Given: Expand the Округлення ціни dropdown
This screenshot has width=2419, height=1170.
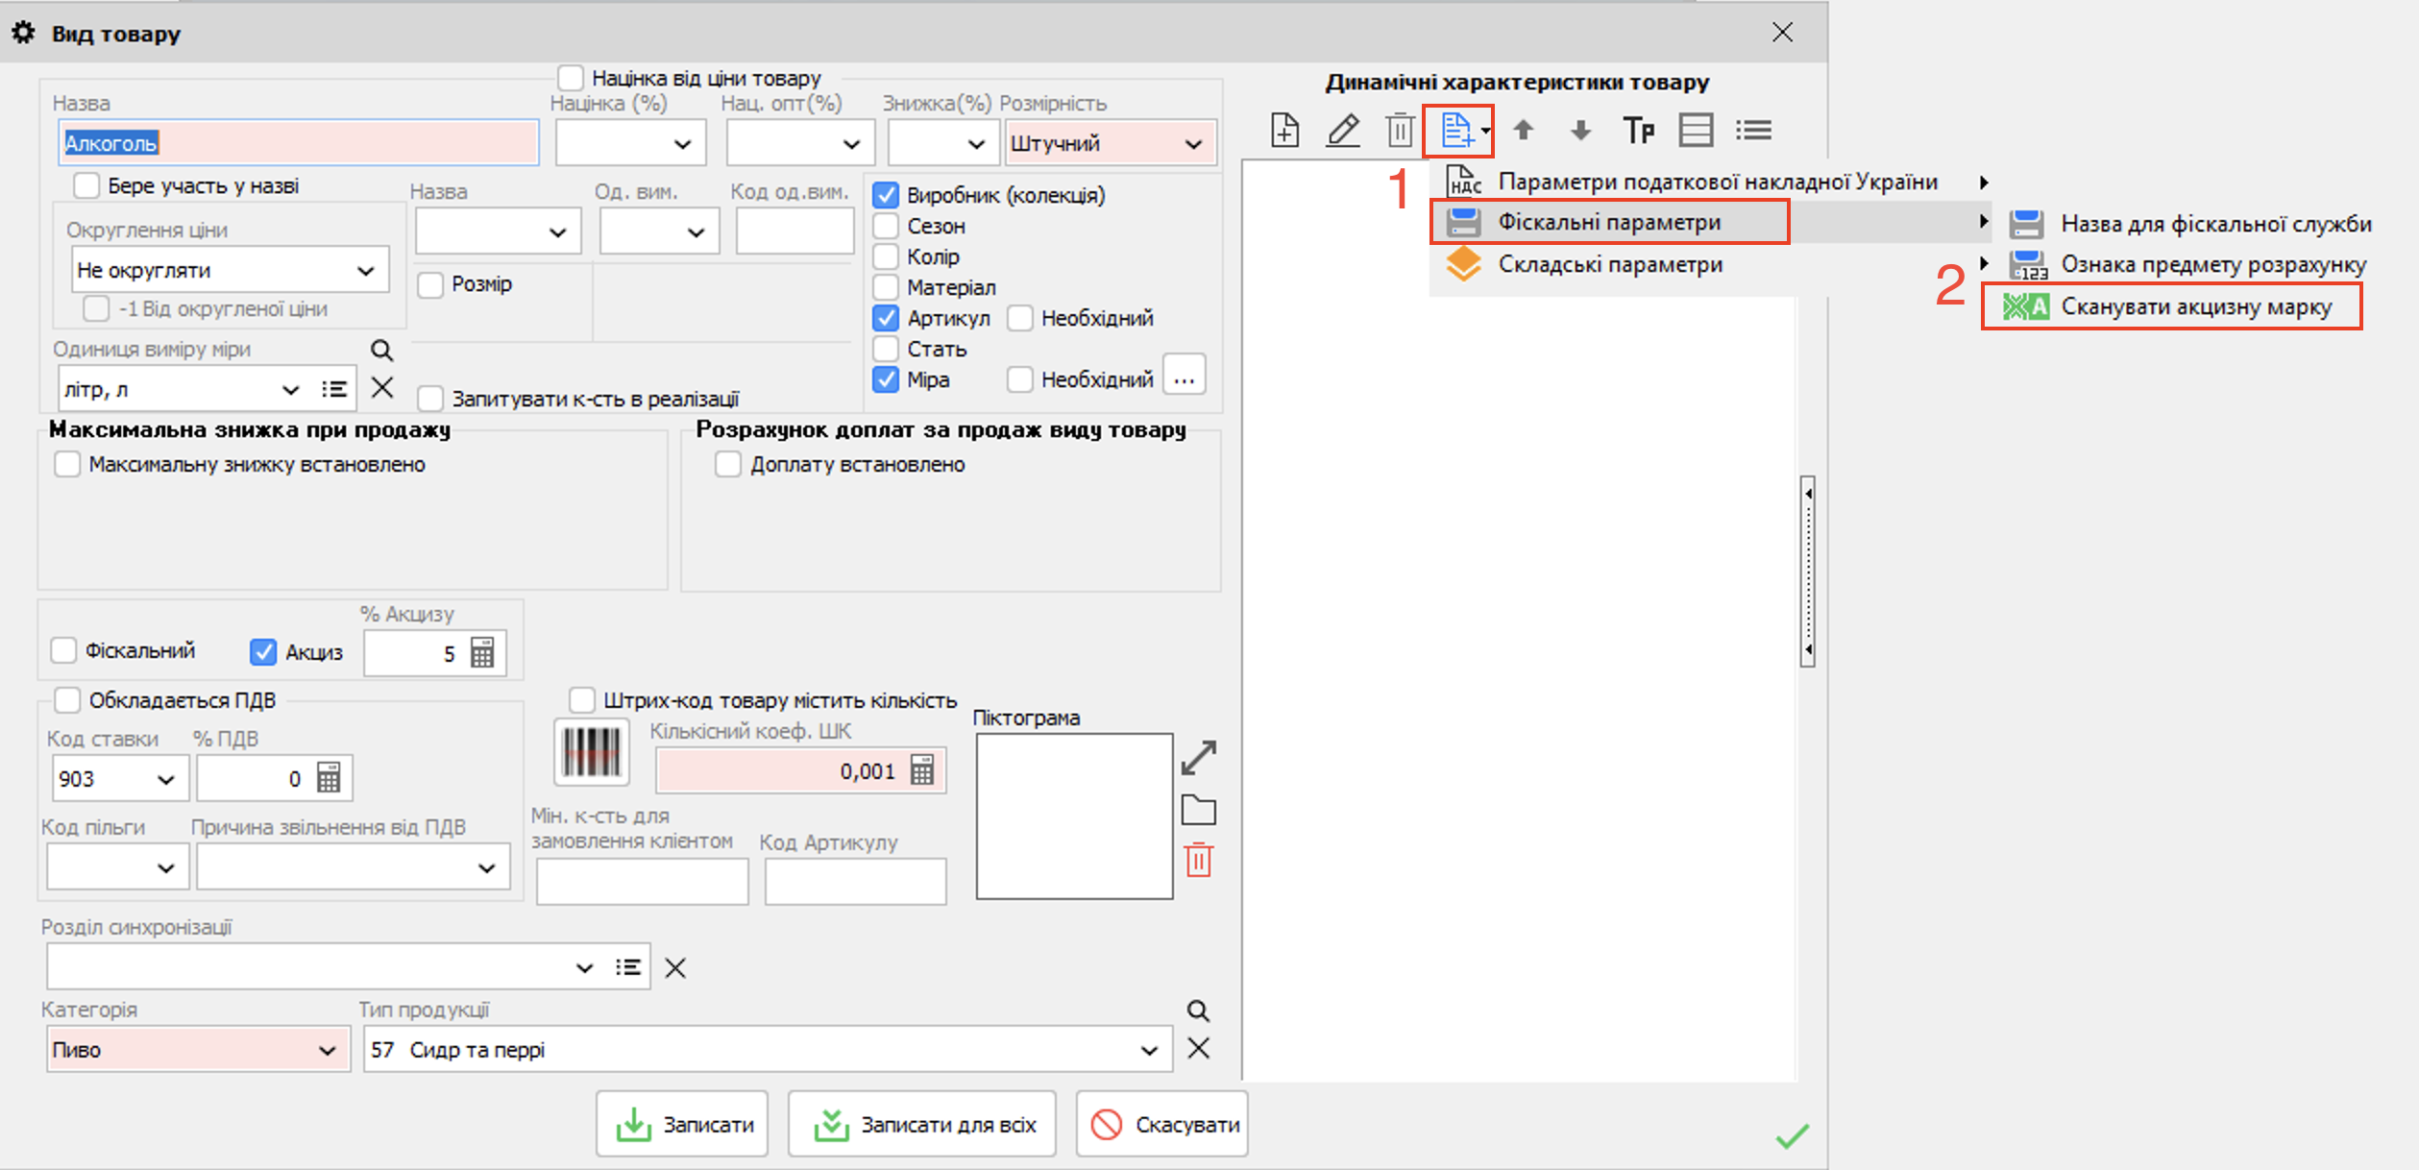Looking at the screenshot, I should pos(230,270).
